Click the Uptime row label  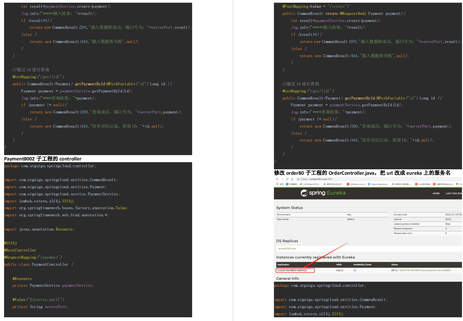(397, 219)
